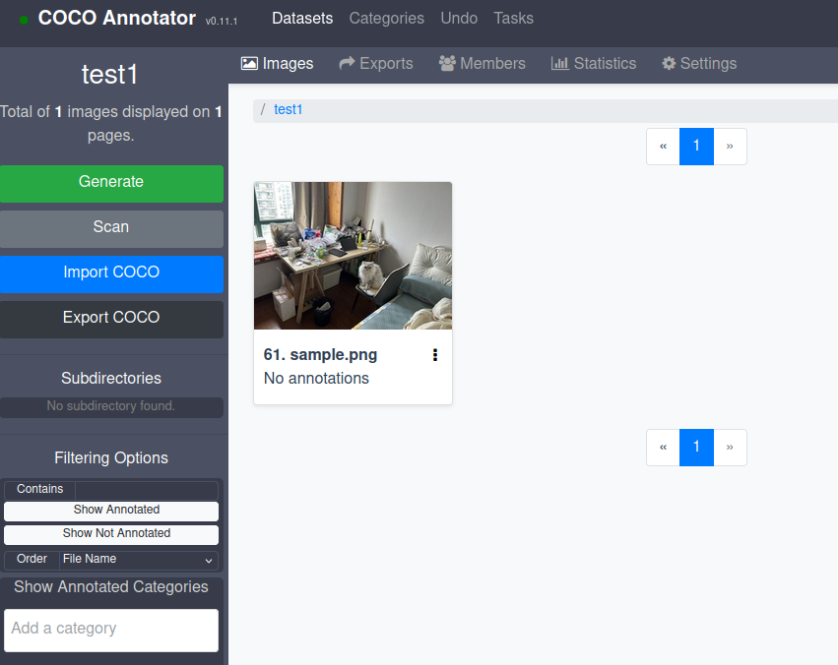Screen dimensions: 838x665
Task: Click the green status dot beside COCO Annotator
Action: pos(24,21)
